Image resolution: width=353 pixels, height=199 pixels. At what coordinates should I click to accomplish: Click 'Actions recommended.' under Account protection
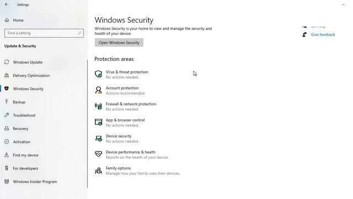coord(125,93)
